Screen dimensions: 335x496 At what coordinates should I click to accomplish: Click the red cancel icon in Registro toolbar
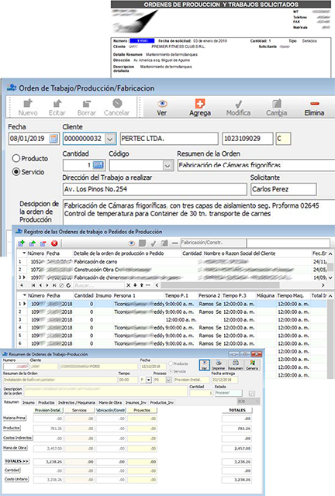coord(54,243)
